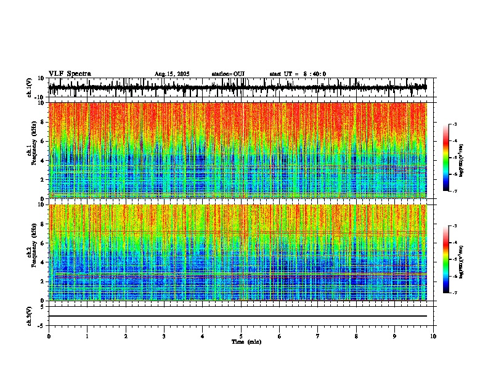
Task: Click the date text "Aug.15, 2025"
Action: tap(172, 74)
